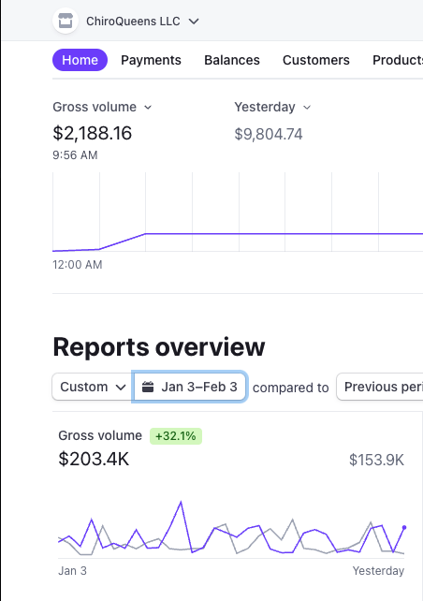Click the 12:00 AM axis label

coord(78,265)
